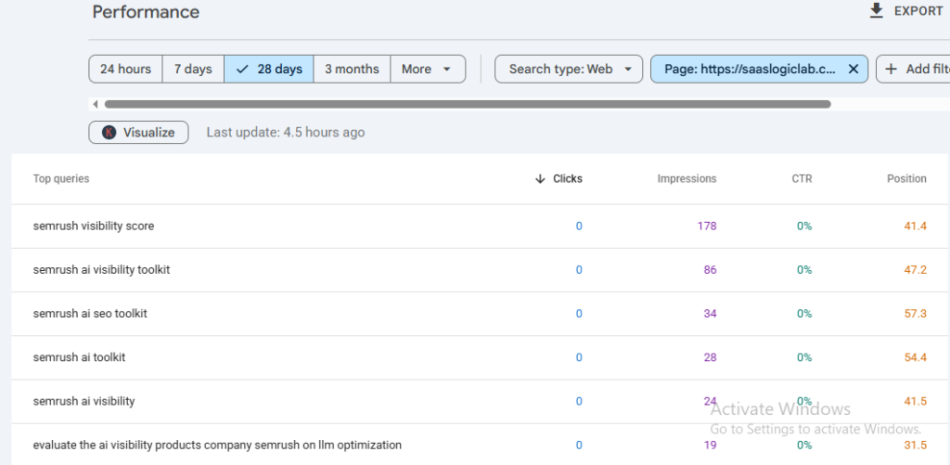Open the query starting 'evaluate the ai visibility products'
This screenshot has width=950, height=465.
click(x=217, y=445)
